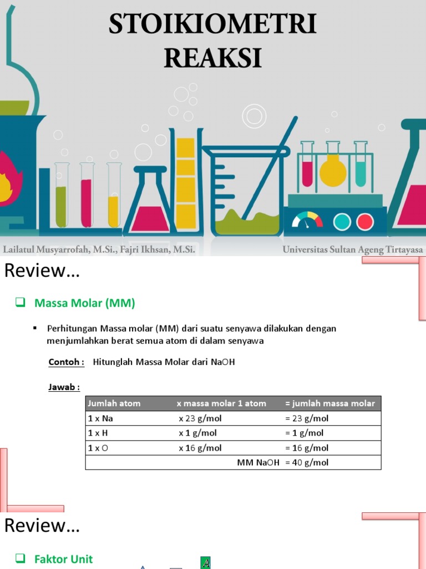Click the = 23 g/mol cell

(307, 418)
